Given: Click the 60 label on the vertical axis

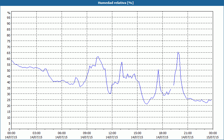Looking at the screenshot, I should (x=9, y=59).
